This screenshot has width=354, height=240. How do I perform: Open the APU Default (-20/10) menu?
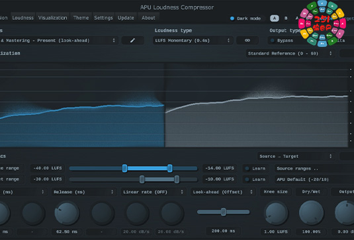[314, 180]
